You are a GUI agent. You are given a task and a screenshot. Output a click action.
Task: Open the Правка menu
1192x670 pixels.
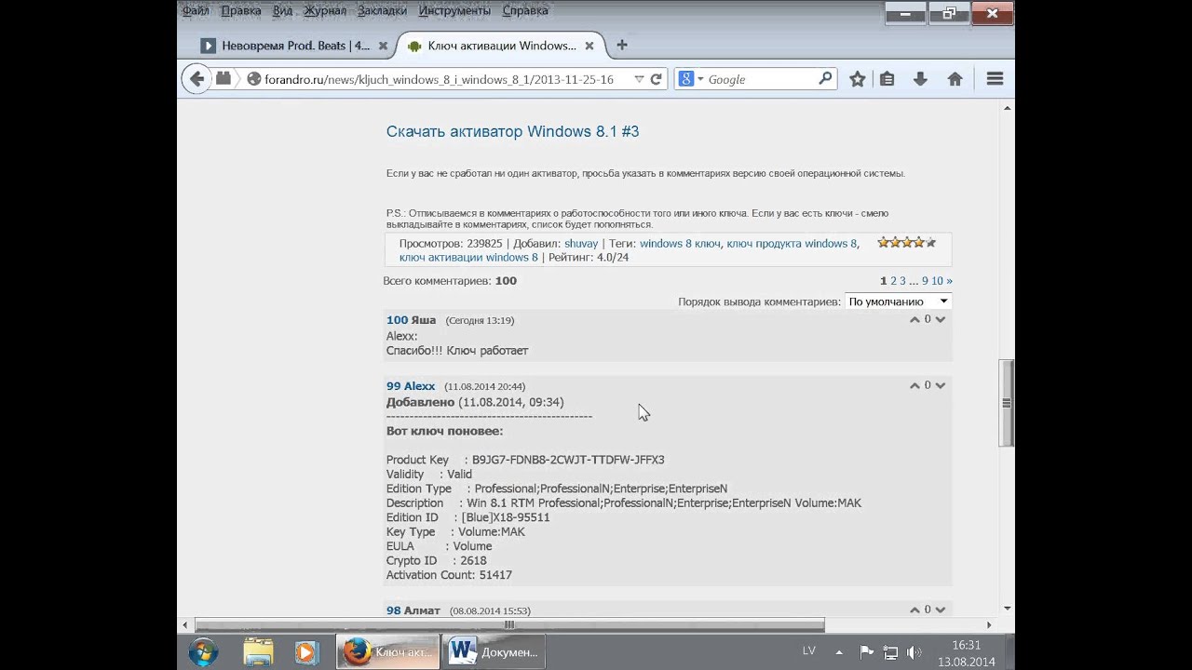[241, 10]
